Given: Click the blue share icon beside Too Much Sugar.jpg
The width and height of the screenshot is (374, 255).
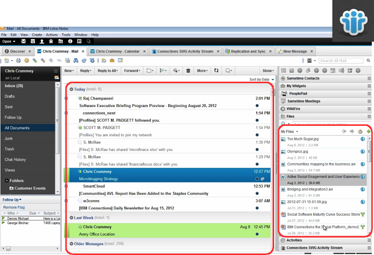Looking at the screenshot, I should 362,139.
